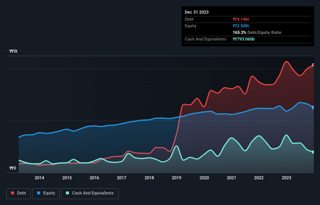Click the Equity label in tooltip

pyautogui.click(x=191, y=26)
